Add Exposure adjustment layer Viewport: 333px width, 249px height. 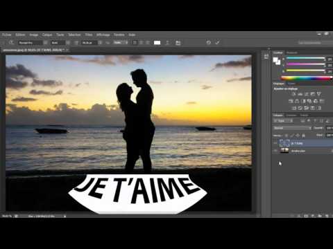[x=313, y=94]
